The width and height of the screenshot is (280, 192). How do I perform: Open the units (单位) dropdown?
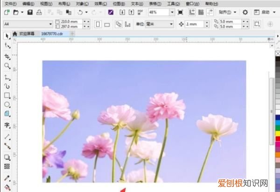[171, 24]
